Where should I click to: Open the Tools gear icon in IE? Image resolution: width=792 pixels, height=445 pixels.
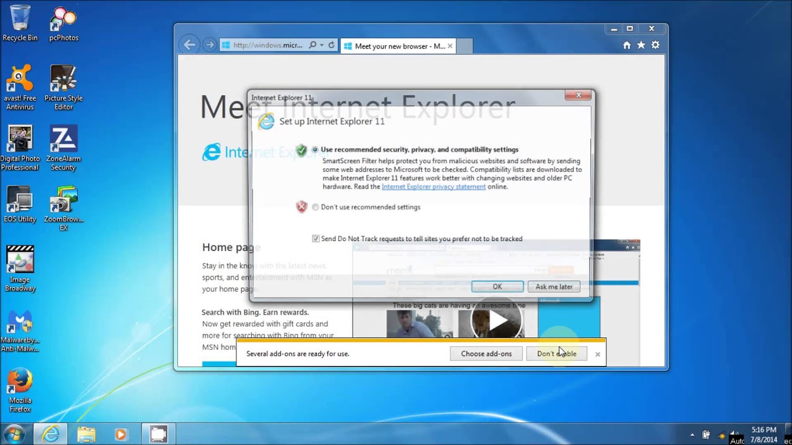point(655,45)
